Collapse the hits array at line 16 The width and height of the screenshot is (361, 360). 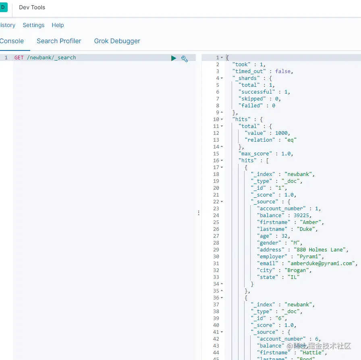[x=222, y=161]
